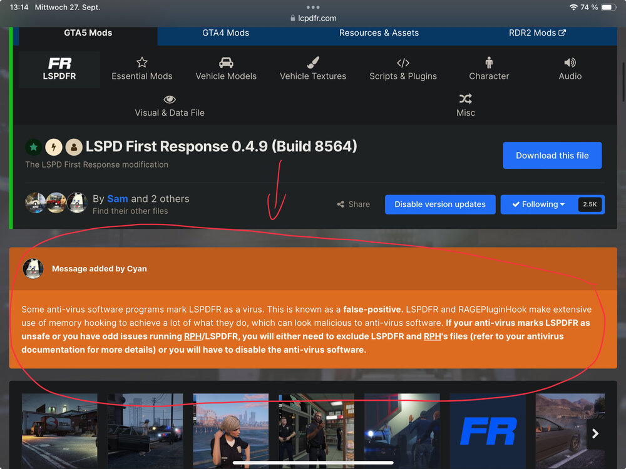Screen dimensions: 626x469
Task: Open author Sam's profile link
Action: coord(118,199)
